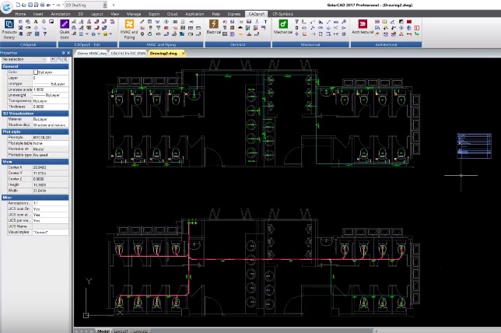The height and width of the screenshot is (333, 501).
Task: Switch to the CP-Symbols ribbon tab
Action: pos(282,14)
